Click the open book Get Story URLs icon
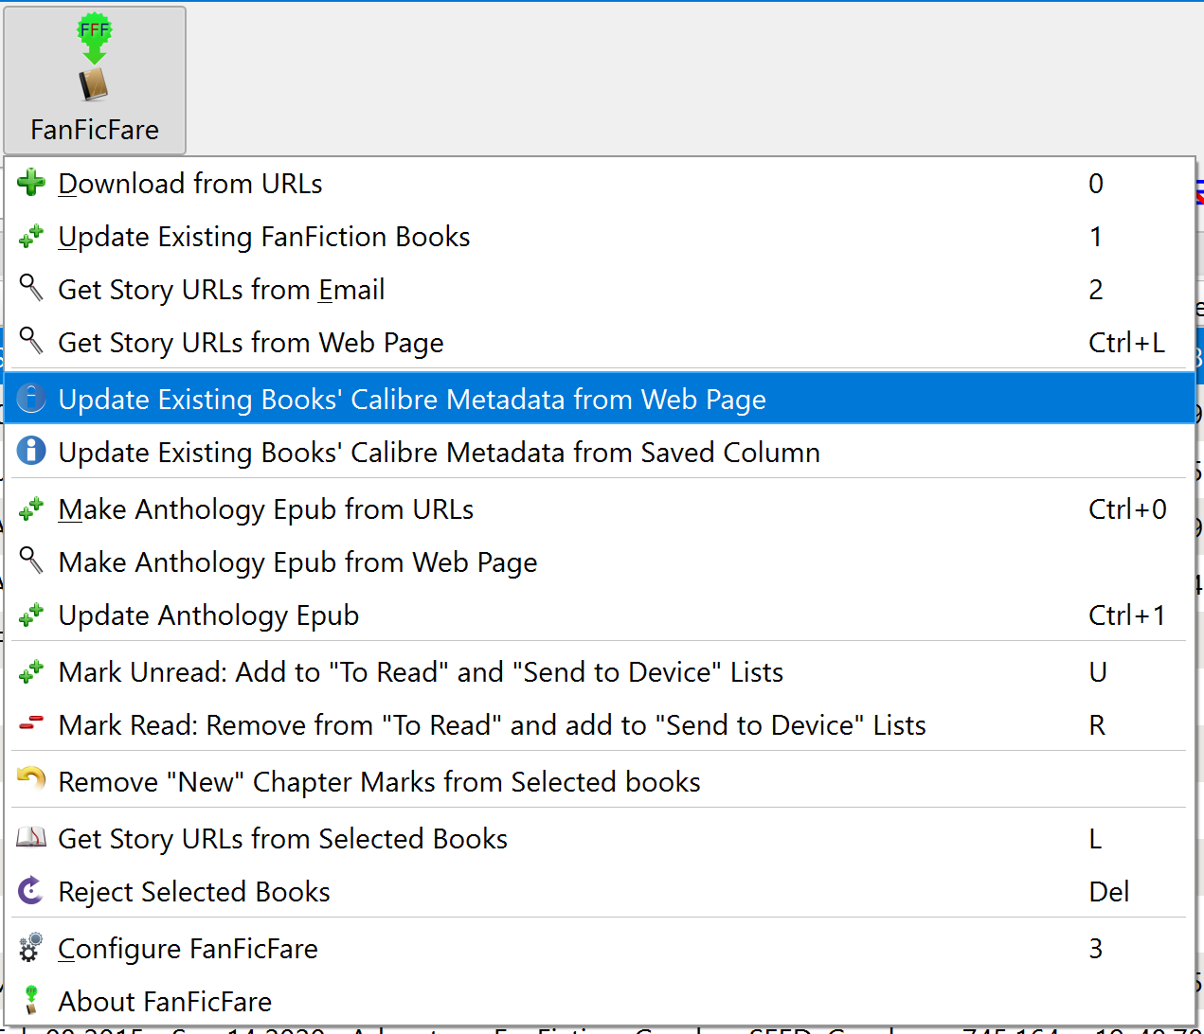Screen dimensions: 1204x1034 31,837
